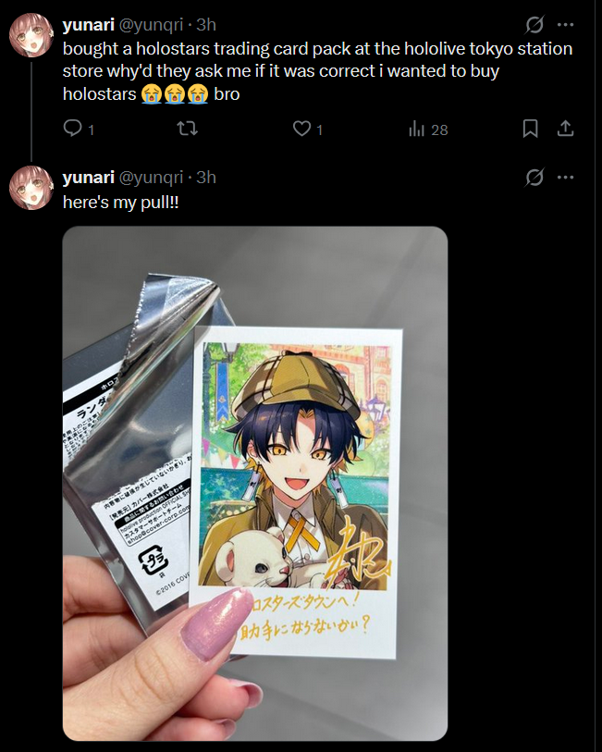Open more options menu on first tweet
This screenshot has height=752, width=602.
(566, 24)
